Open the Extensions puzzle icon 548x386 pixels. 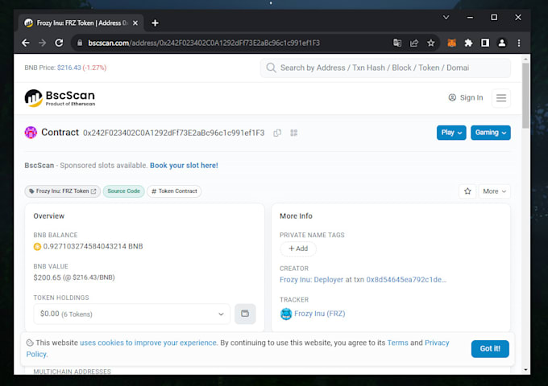tap(468, 43)
